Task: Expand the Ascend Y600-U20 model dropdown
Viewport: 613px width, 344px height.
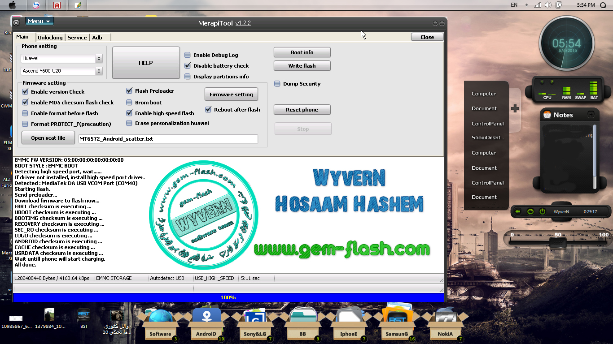Action: [99, 71]
